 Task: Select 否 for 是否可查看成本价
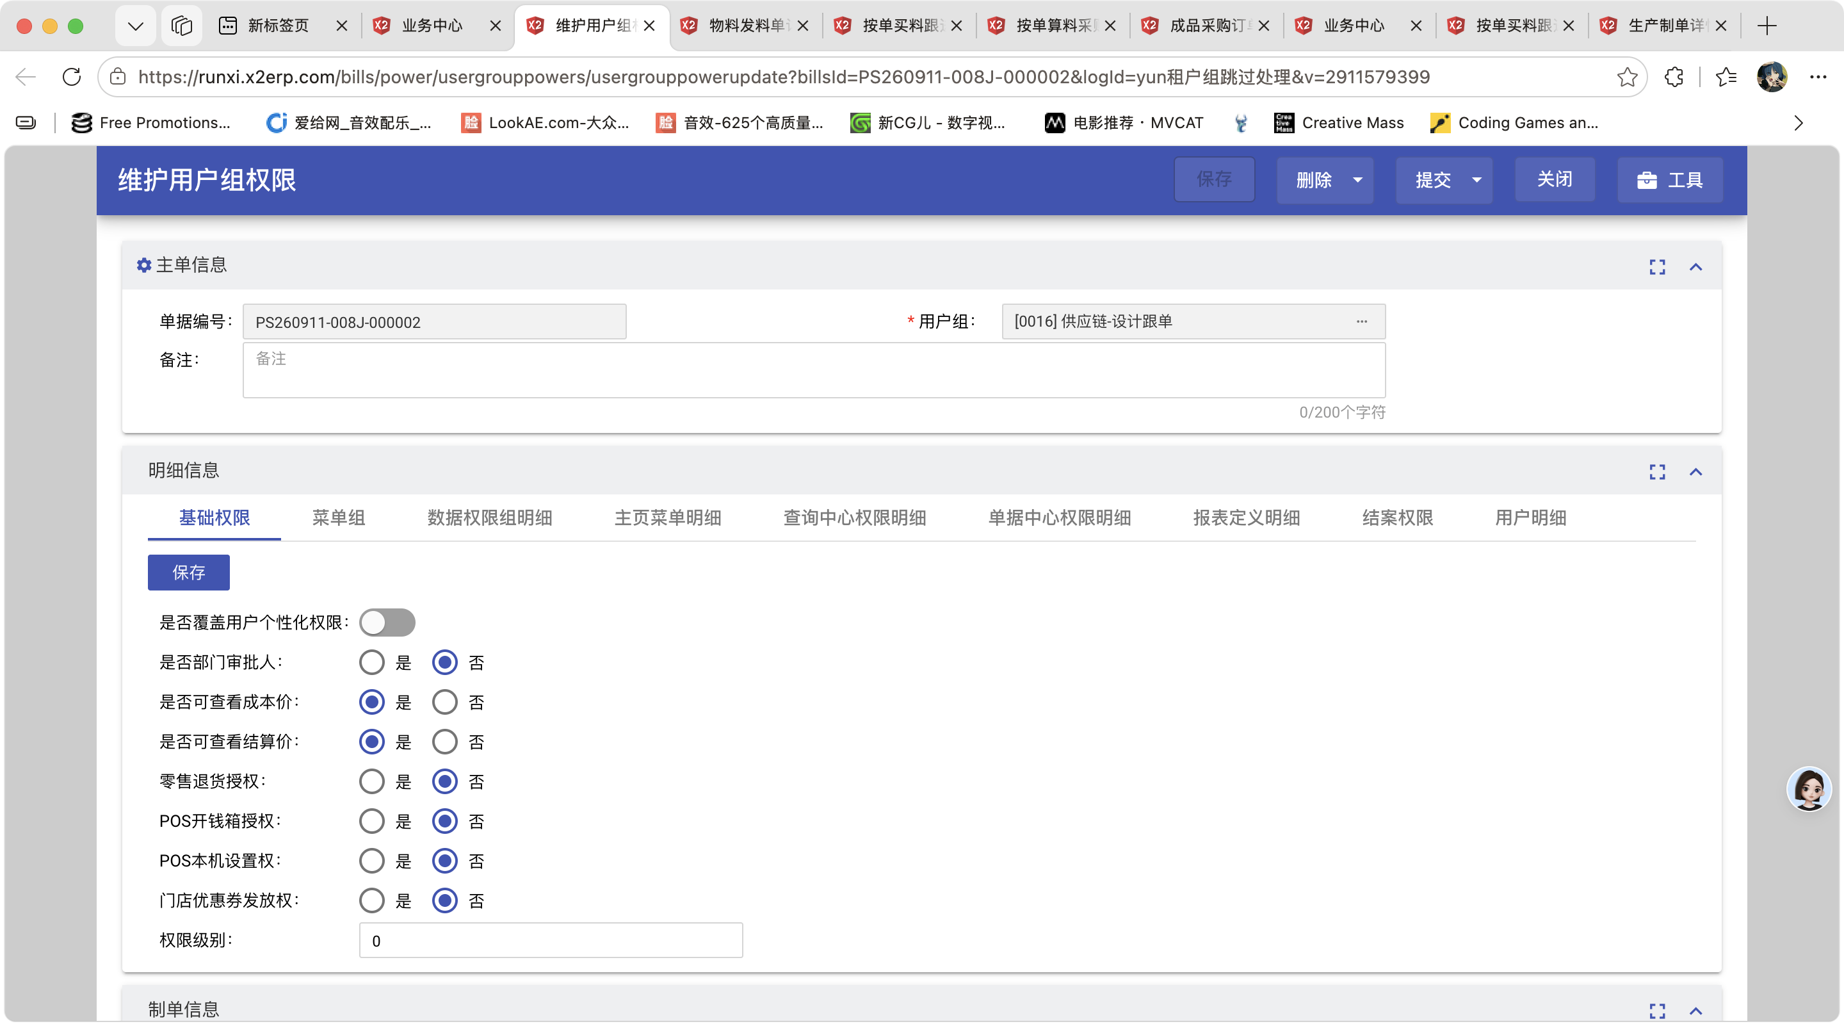[444, 703]
